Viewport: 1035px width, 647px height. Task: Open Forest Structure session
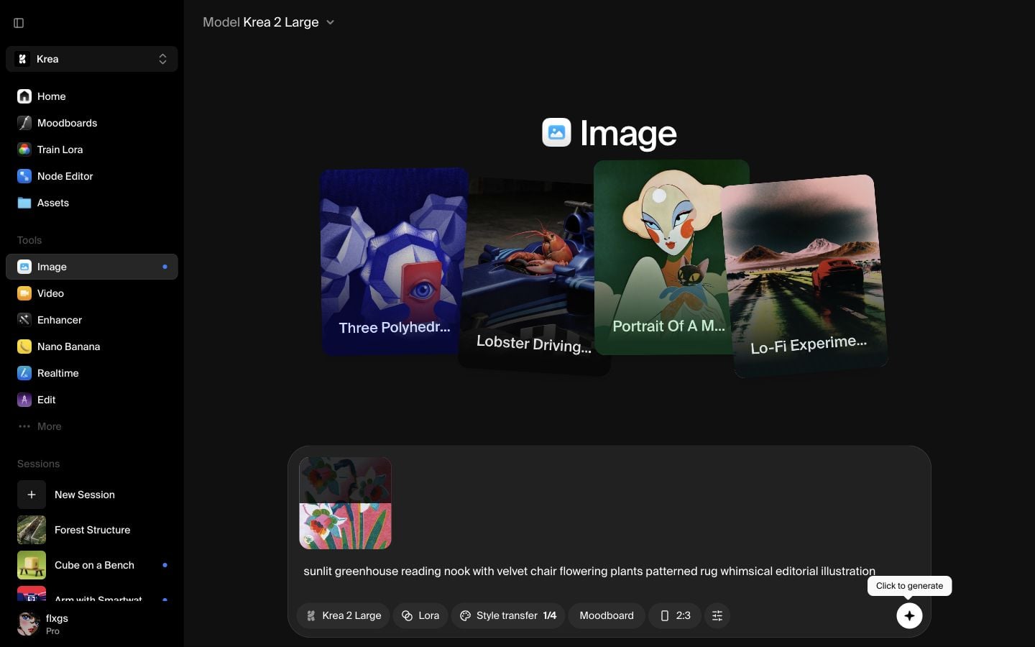[92, 530]
